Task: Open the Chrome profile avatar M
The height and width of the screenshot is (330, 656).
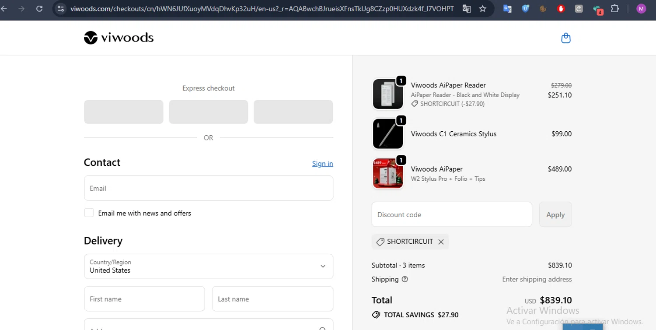Action: (x=641, y=8)
